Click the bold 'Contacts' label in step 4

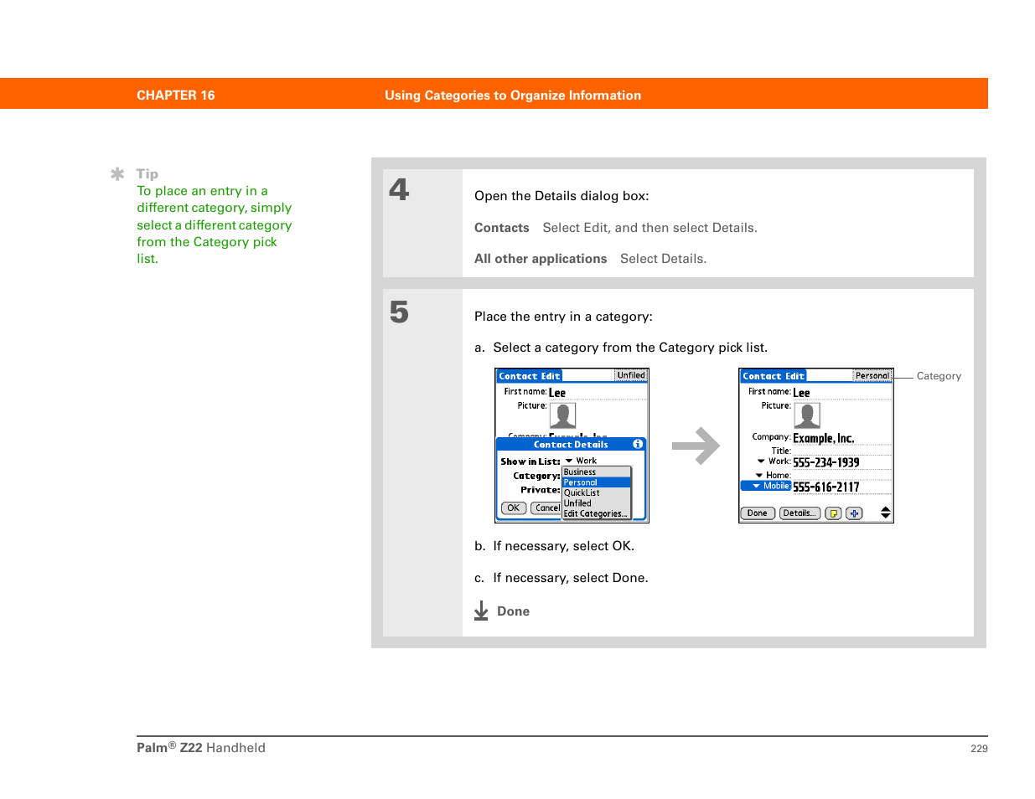502,228
